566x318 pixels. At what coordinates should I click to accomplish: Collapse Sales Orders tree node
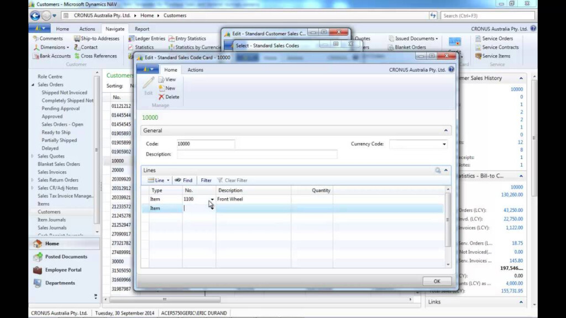33,84
